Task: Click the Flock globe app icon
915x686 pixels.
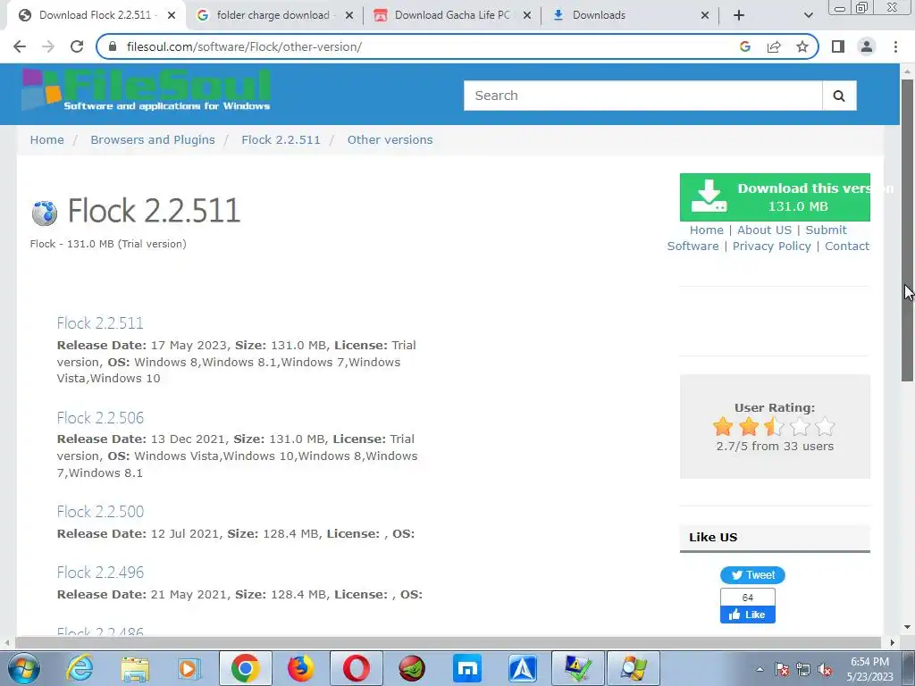Action: (x=45, y=213)
